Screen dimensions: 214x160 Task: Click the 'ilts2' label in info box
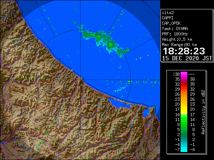click(168, 13)
